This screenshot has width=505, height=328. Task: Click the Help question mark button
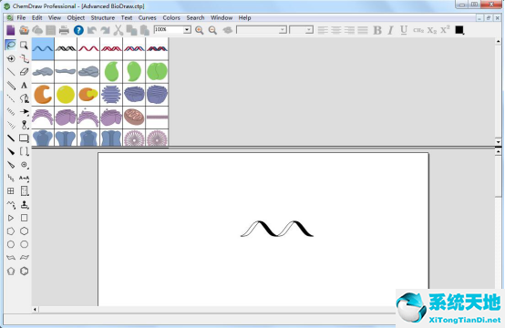coord(78,30)
